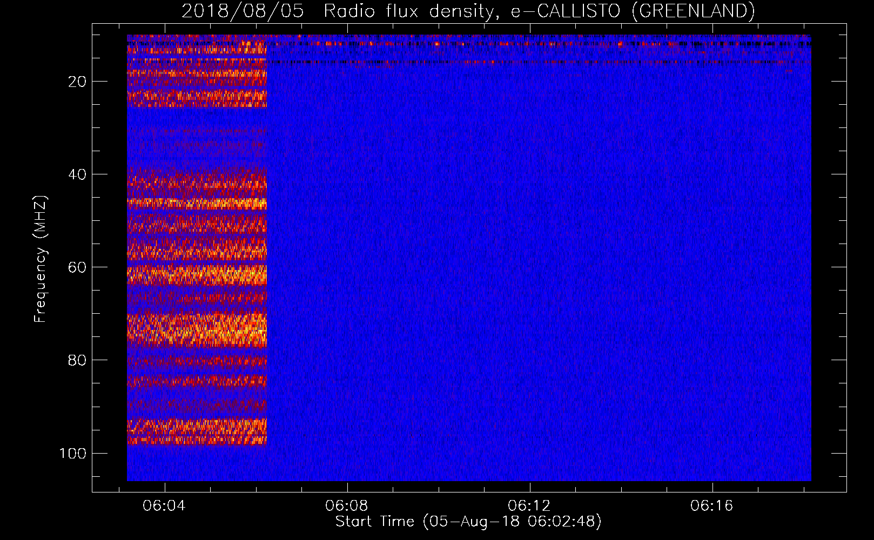Click the 'Start Time (05-Aug-18 06:02:48)' label
The width and height of the screenshot is (874, 540).
468,522
